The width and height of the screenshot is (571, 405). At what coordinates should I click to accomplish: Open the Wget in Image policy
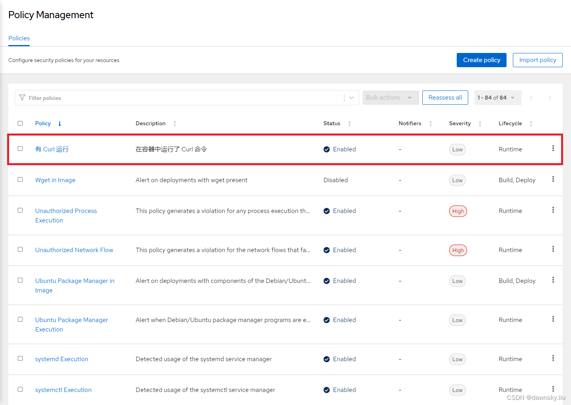(x=55, y=180)
